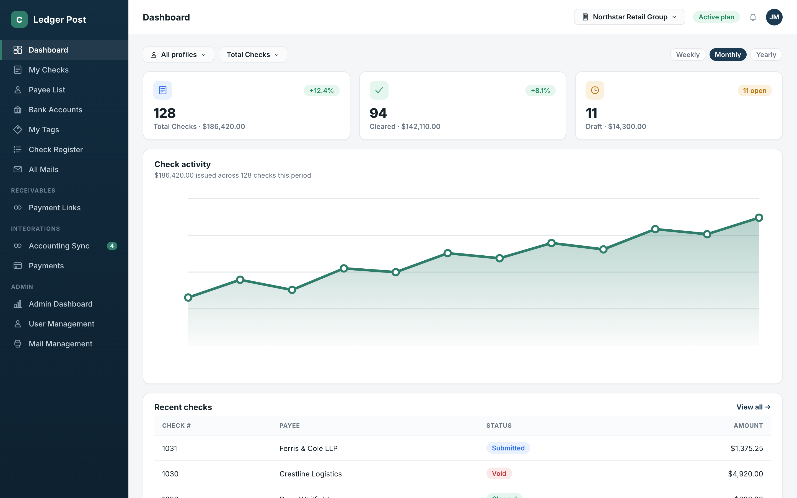Screen dimensions: 797x498
Task: Click the Total Checks document card icon
Action: pyautogui.click(x=163, y=90)
